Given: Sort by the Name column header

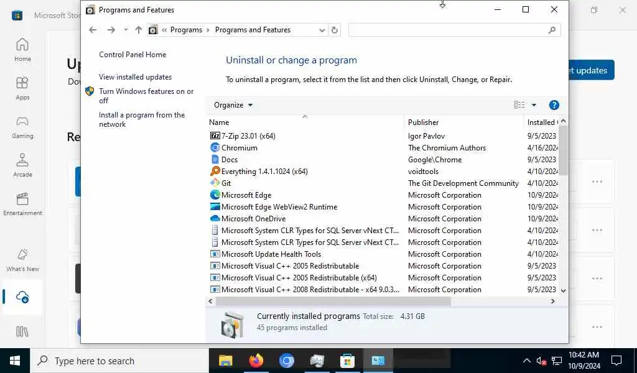Looking at the screenshot, I should click(x=305, y=122).
